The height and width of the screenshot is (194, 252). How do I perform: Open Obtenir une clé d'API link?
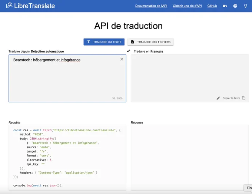(x=187, y=6)
